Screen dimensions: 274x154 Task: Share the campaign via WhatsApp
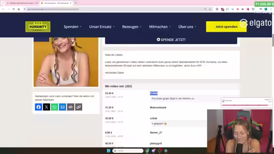click(x=54, y=107)
